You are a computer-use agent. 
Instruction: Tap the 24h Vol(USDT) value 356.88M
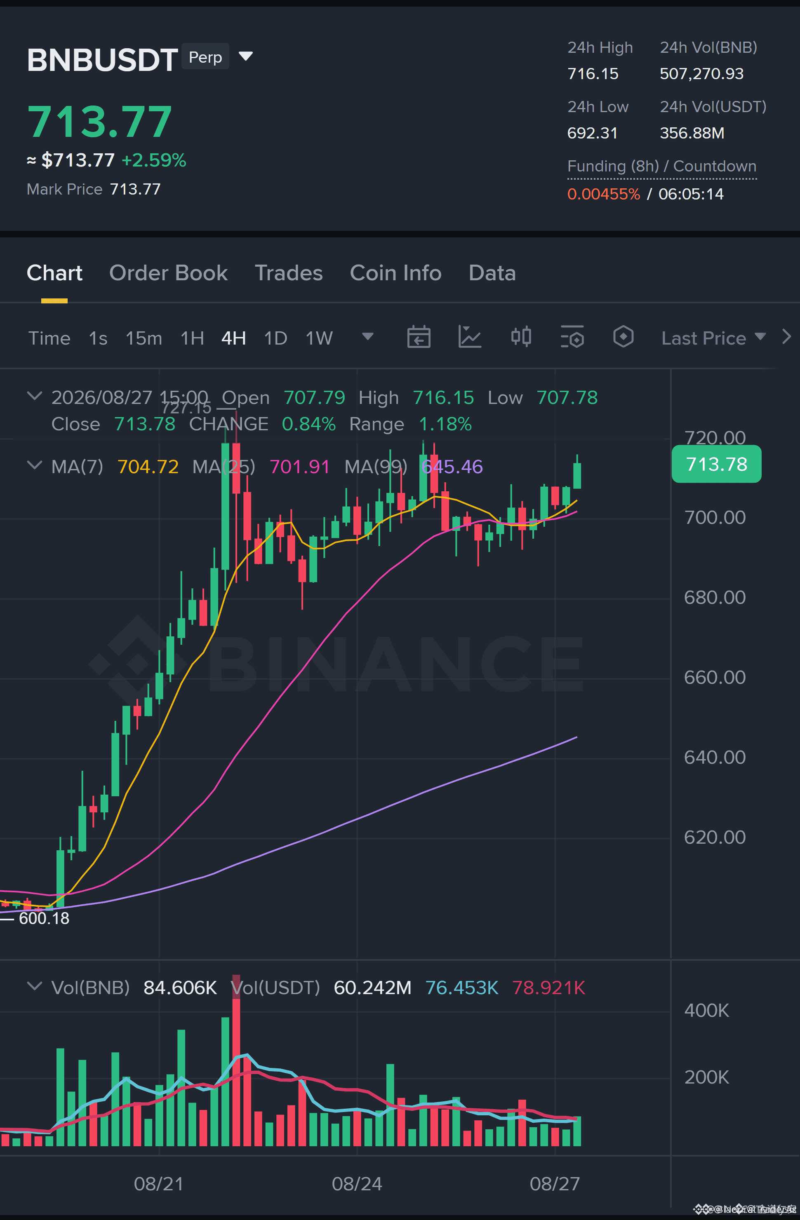[692, 133]
